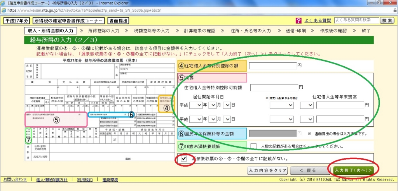Select 終了 step

click(366, 31)
